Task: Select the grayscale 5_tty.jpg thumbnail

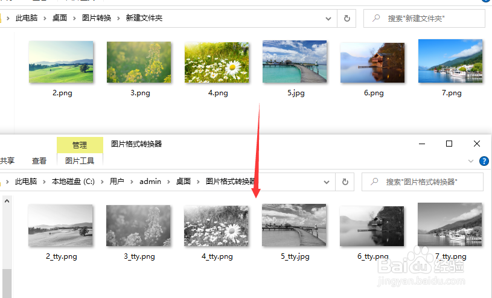Action: coord(294,225)
